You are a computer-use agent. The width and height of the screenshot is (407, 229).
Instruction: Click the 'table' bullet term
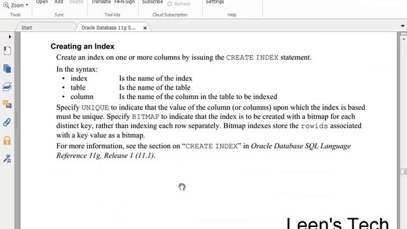coord(78,88)
